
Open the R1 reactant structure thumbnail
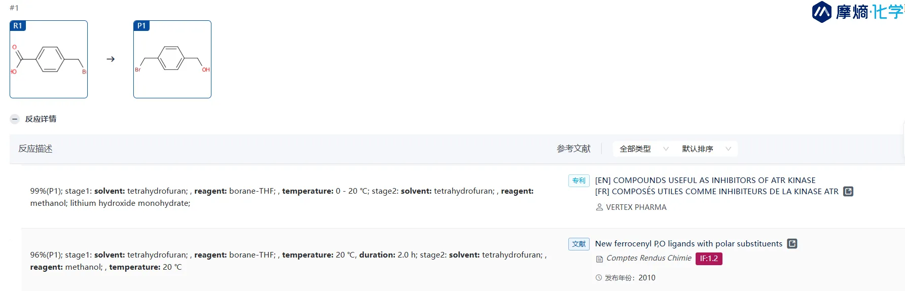click(49, 59)
